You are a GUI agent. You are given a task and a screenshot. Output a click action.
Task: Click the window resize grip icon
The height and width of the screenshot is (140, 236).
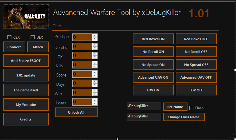[x=232, y=136]
